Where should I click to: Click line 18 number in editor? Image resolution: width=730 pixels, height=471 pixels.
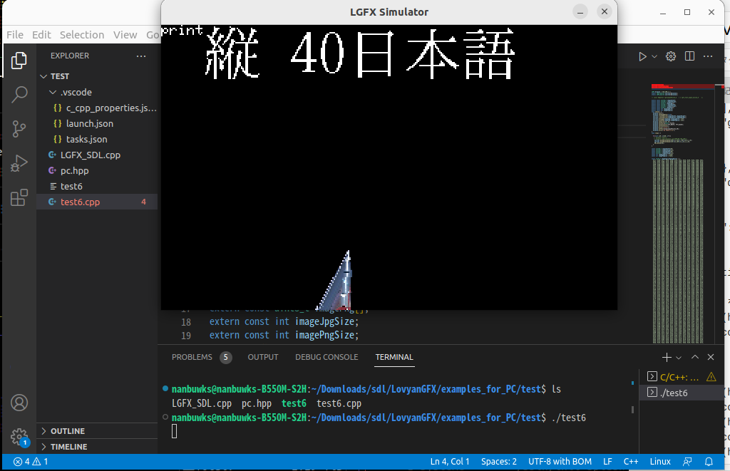coord(186,322)
